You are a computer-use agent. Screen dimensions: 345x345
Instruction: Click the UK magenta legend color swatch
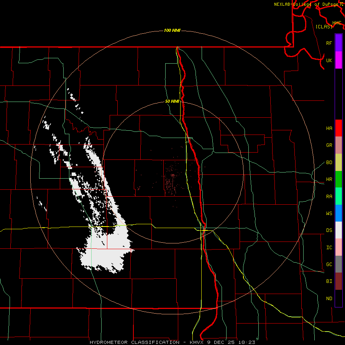338,60
